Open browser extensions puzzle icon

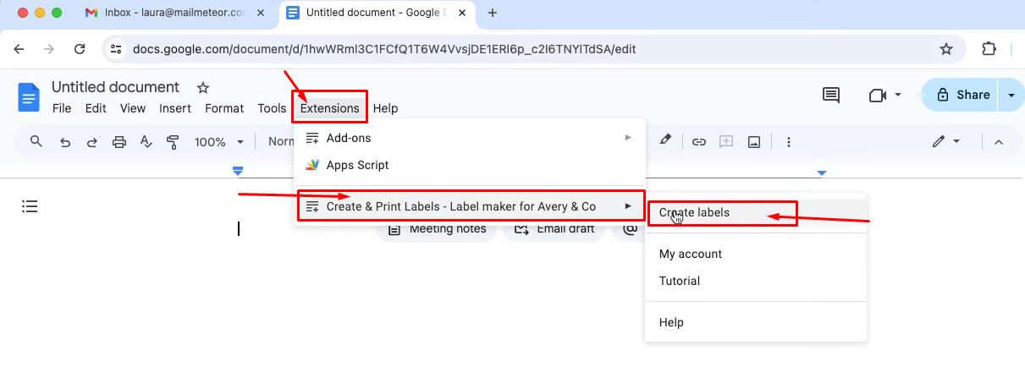tap(989, 49)
